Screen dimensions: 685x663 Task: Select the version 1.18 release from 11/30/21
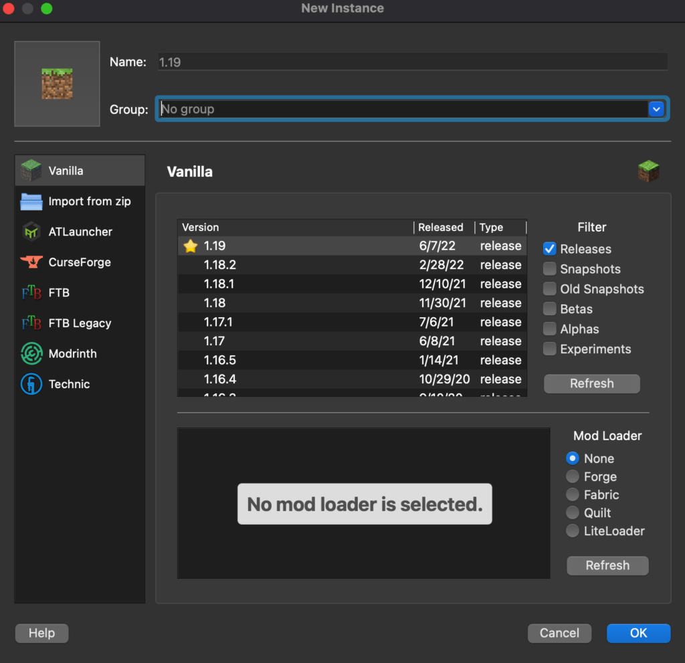coord(352,303)
